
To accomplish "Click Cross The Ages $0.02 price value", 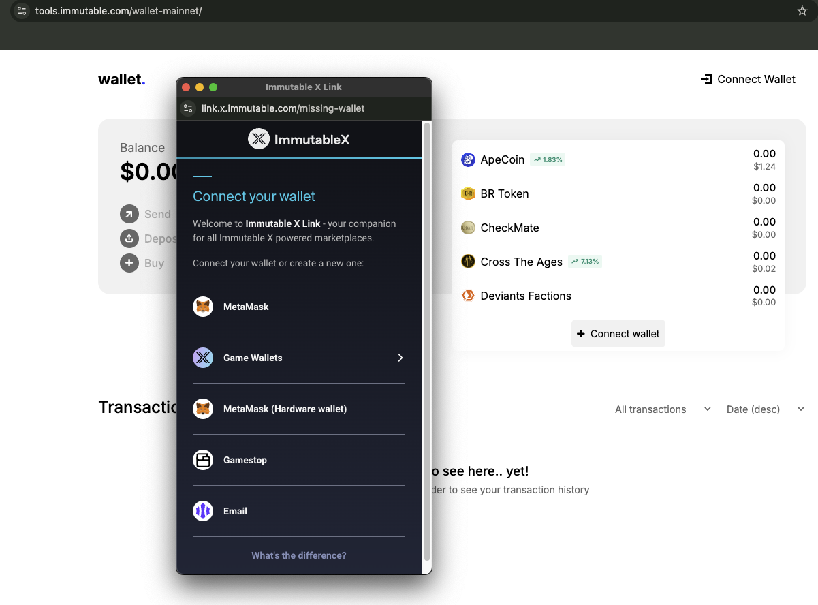I will click(x=764, y=268).
